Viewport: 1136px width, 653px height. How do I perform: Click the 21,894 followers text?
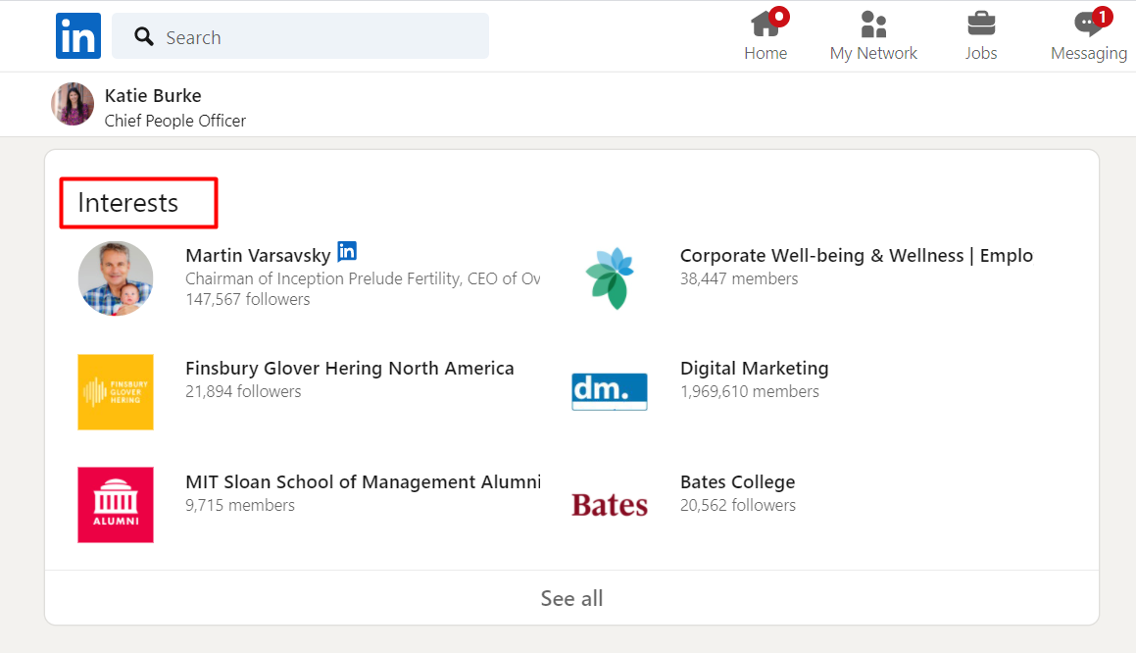tap(243, 391)
